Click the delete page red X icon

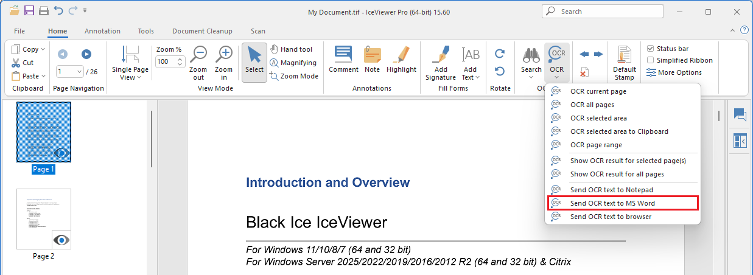pyautogui.click(x=584, y=72)
